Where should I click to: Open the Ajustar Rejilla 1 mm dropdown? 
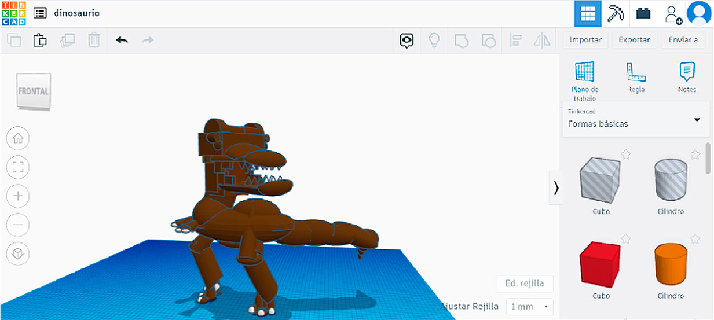[529, 307]
